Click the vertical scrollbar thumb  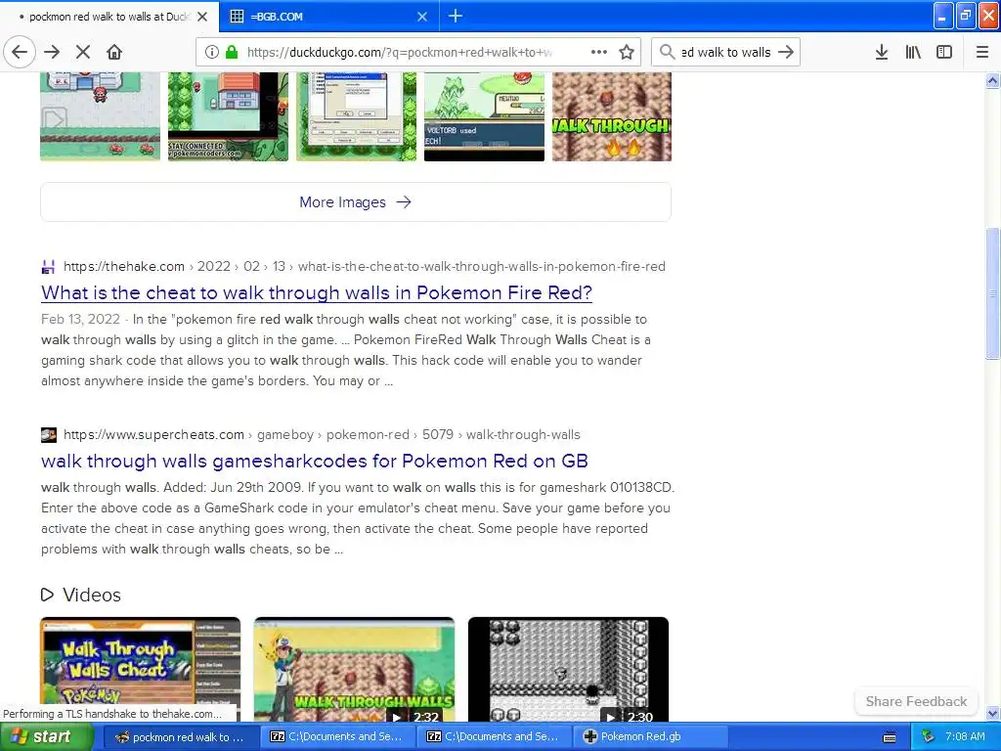point(993,293)
